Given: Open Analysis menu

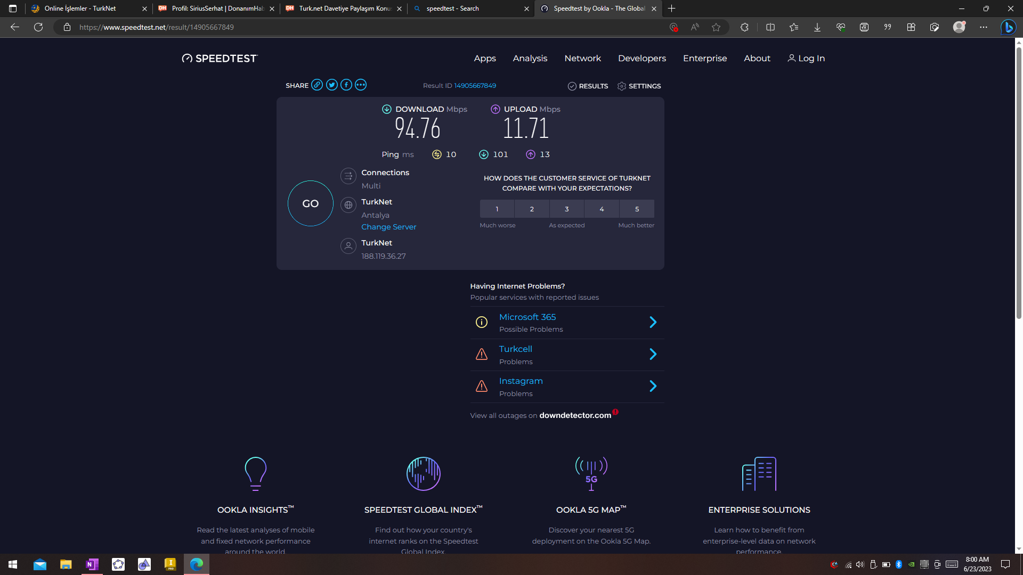Looking at the screenshot, I should click(530, 59).
